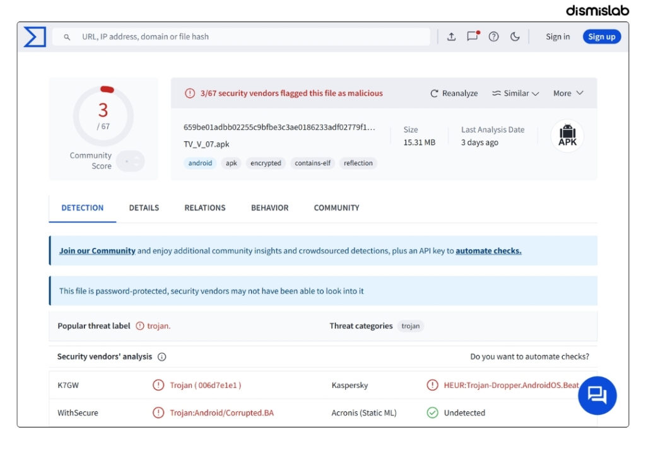Switch to the BEHAVIOR tab
The width and height of the screenshot is (646, 449).
pyautogui.click(x=270, y=208)
